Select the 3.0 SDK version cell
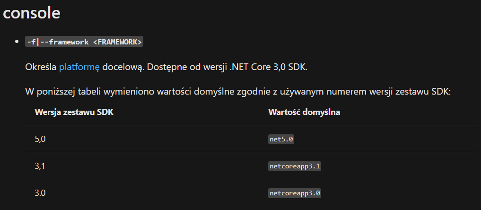The width and height of the screenshot is (481, 210). coord(40,193)
